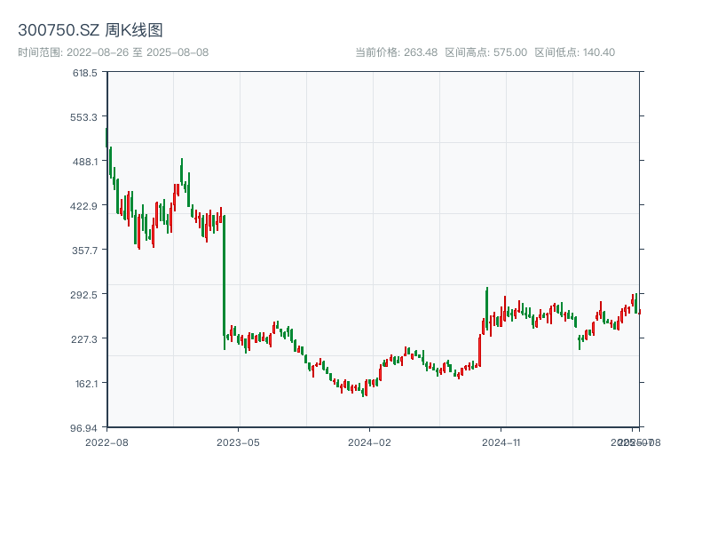
Task: Click the 422.9 y-axis label
Action: coord(85,206)
